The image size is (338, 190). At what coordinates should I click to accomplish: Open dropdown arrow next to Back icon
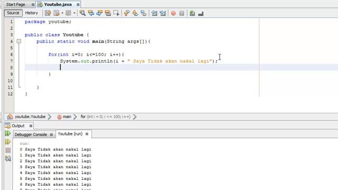(x=62, y=13)
